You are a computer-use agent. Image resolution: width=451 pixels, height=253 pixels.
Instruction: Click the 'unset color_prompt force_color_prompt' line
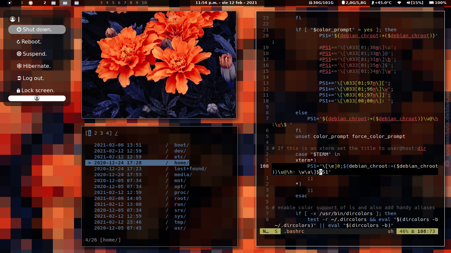click(350, 136)
